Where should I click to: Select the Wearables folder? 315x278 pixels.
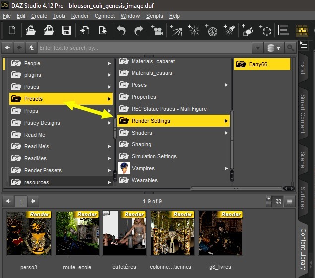click(173, 180)
